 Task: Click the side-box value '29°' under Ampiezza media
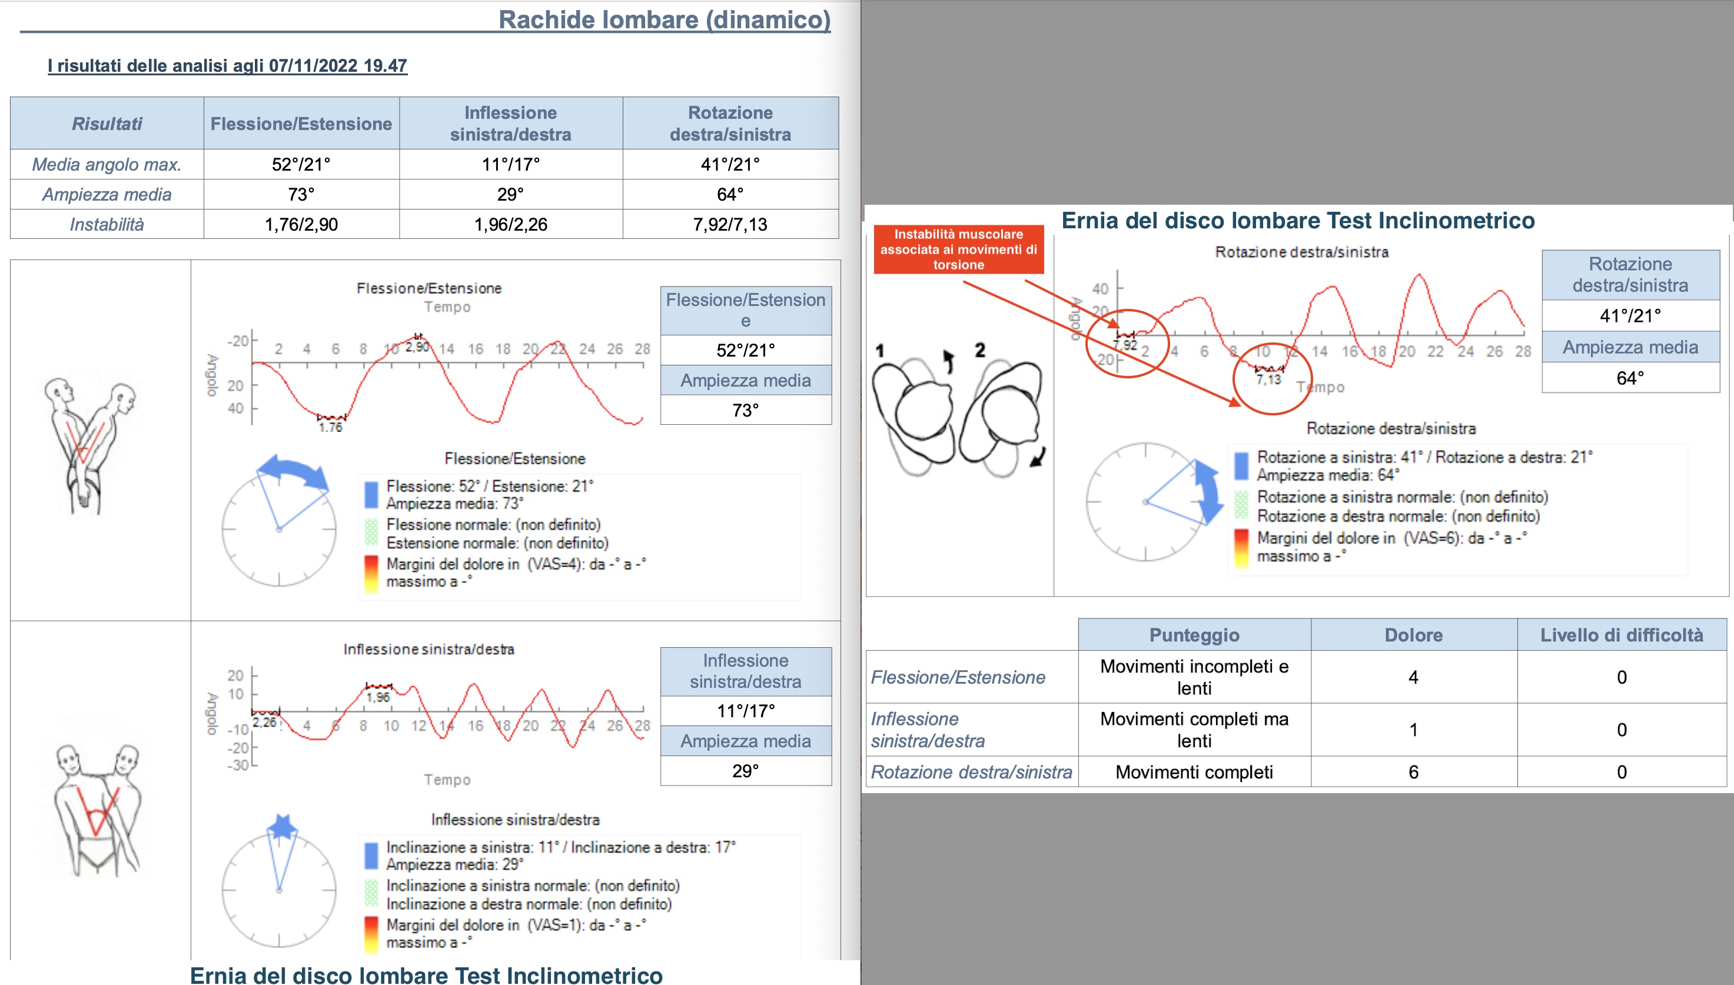click(746, 771)
